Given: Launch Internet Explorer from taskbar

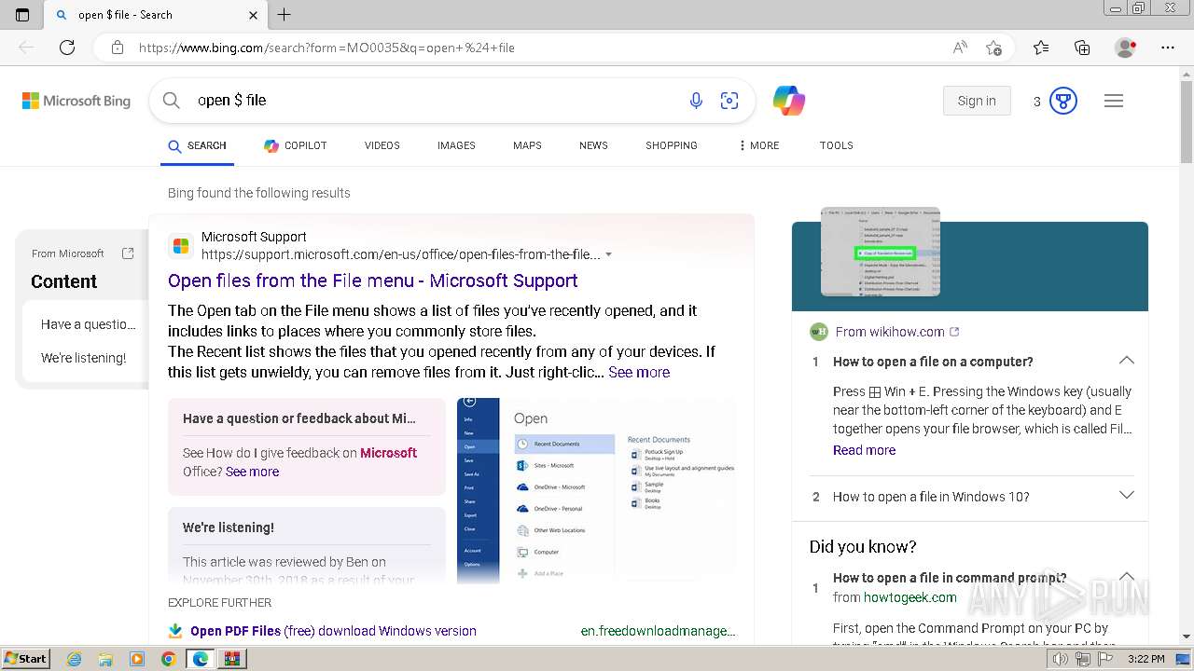Looking at the screenshot, I should [75, 659].
